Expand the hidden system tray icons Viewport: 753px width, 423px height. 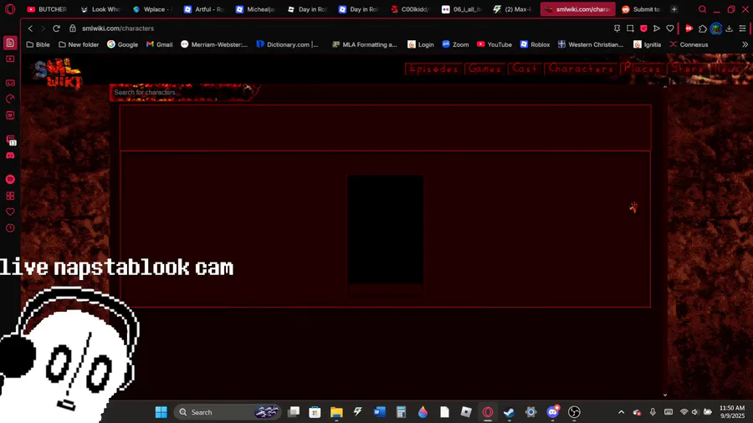[621, 412]
